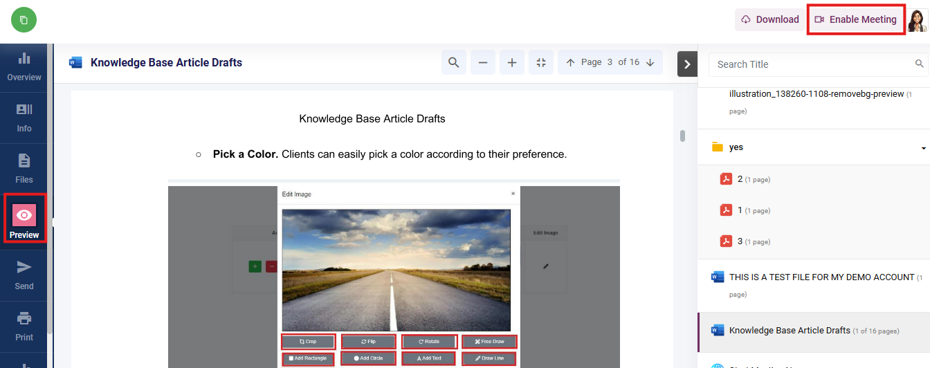Click the search magnifier in document toolbar

[453, 62]
